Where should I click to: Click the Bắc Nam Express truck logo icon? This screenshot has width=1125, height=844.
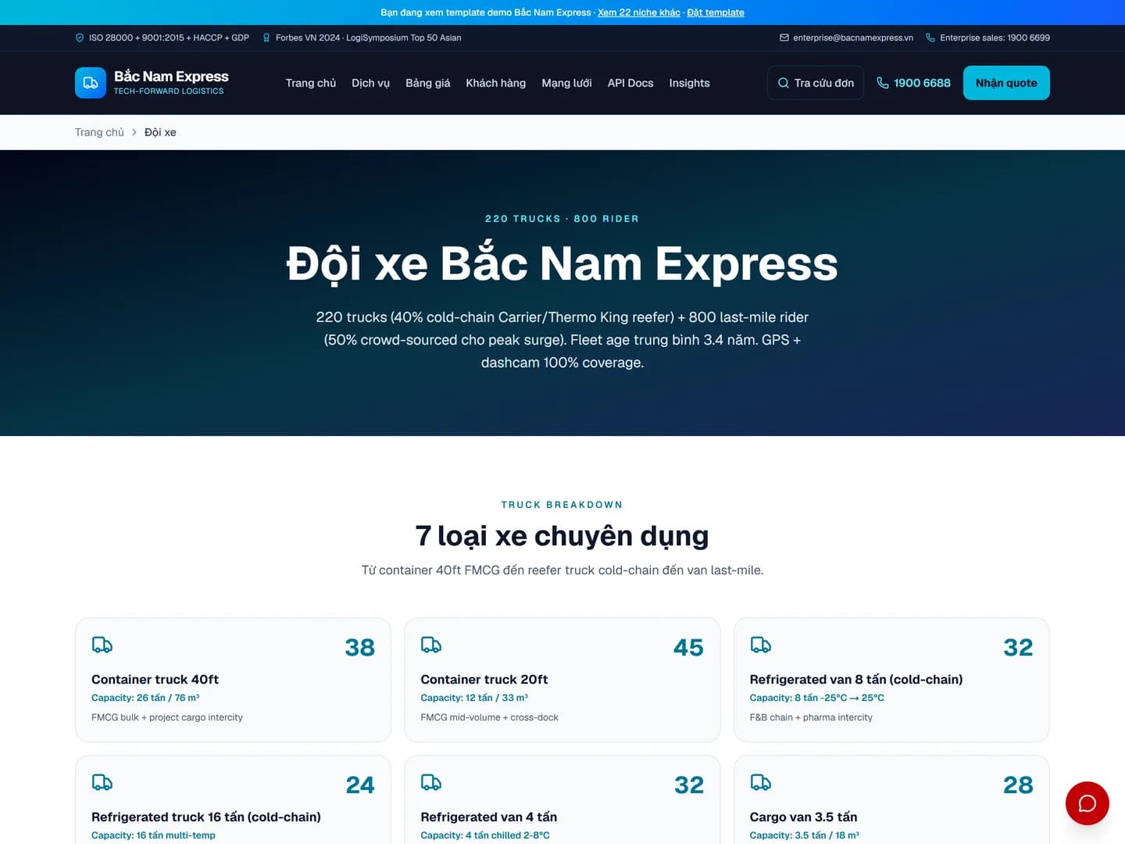point(91,83)
